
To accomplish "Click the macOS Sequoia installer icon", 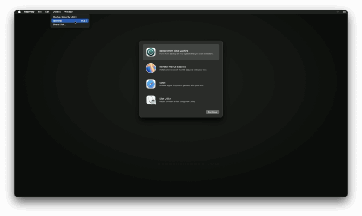I will click(151, 68).
